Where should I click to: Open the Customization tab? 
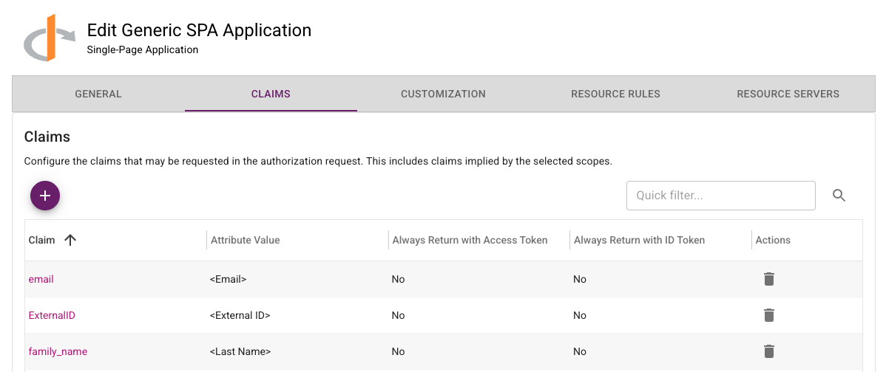[443, 94]
